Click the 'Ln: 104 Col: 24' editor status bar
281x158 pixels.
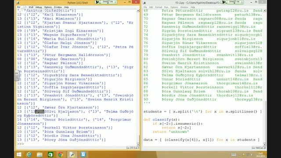(x=259, y=148)
